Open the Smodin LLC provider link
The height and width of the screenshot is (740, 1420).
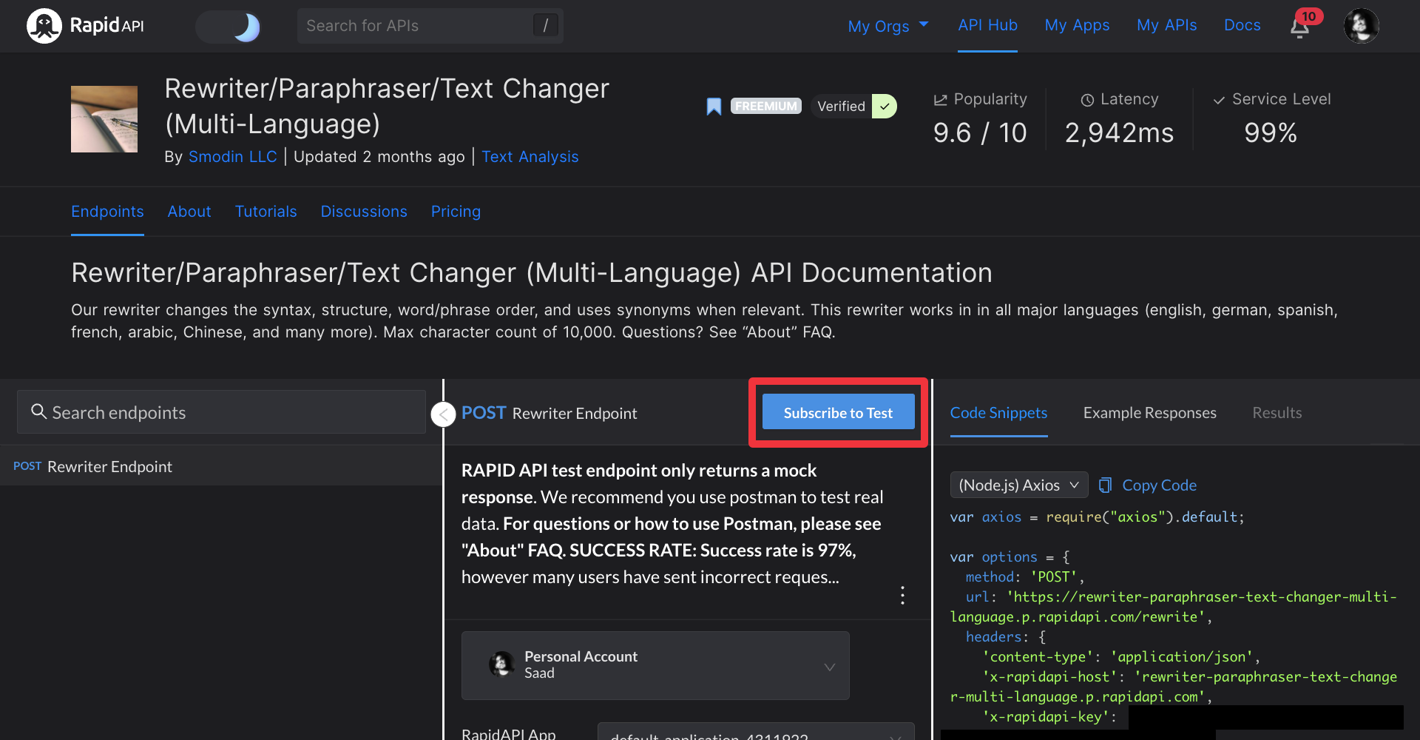coord(232,157)
